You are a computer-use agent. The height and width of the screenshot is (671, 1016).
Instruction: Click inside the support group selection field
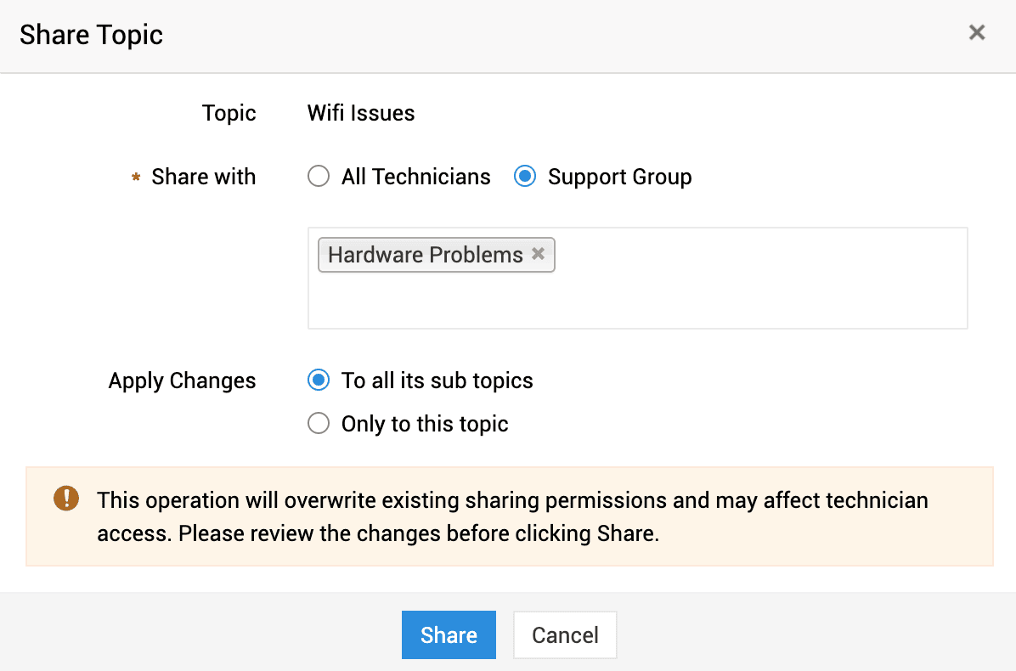[638, 278]
